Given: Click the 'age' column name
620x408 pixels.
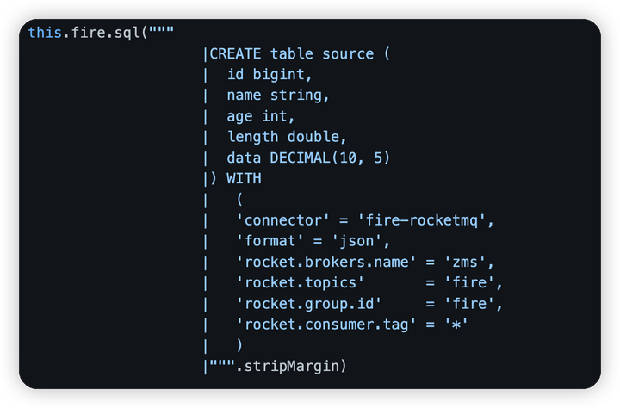Looking at the screenshot, I should click(x=239, y=115).
